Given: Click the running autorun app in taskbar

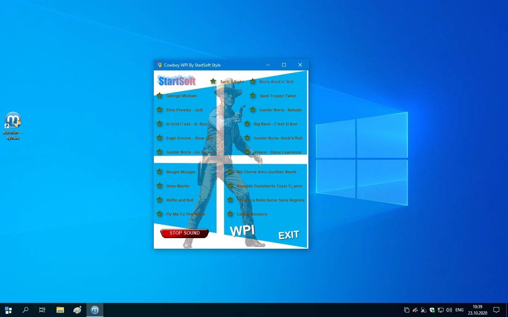Looking at the screenshot, I should [95, 310].
